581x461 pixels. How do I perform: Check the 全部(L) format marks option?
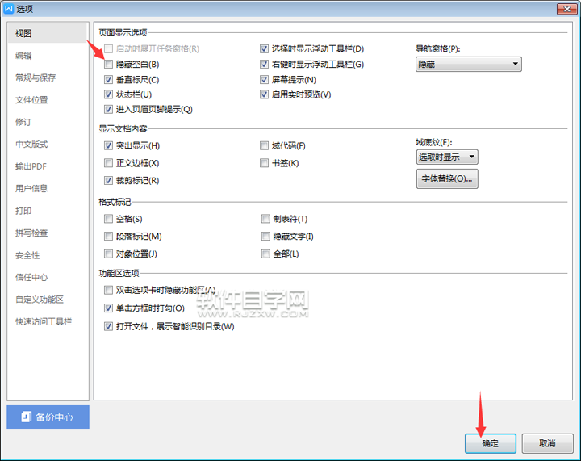tap(265, 254)
